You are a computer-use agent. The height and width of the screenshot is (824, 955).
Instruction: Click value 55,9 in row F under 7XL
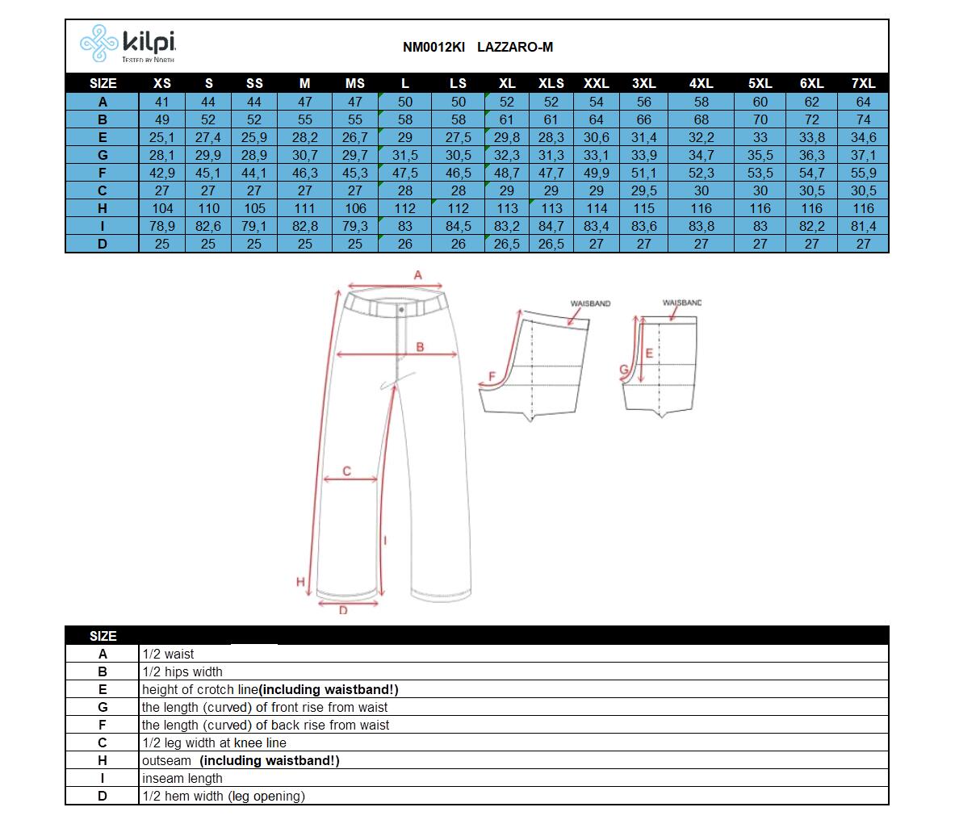[863, 173]
